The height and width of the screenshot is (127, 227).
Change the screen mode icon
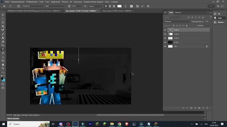[3, 88]
